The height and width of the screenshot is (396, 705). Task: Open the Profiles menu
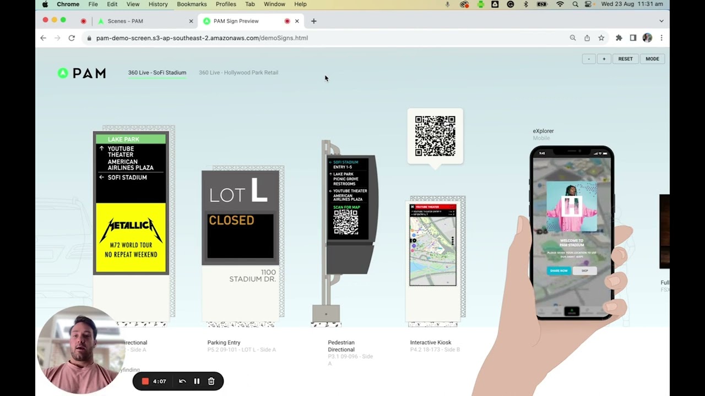click(226, 4)
